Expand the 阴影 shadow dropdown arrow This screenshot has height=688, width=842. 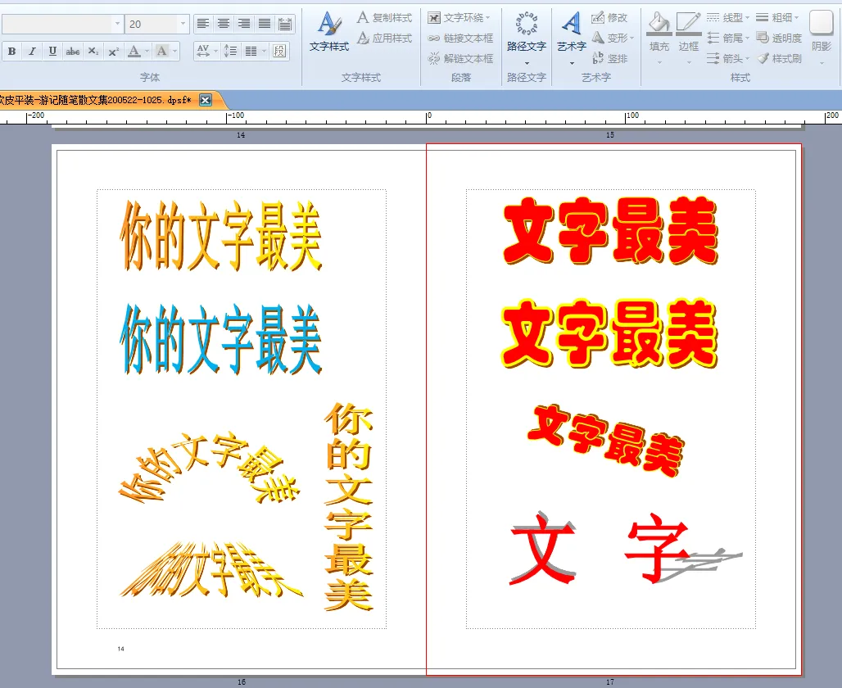pyautogui.click(x=822, y=63)
